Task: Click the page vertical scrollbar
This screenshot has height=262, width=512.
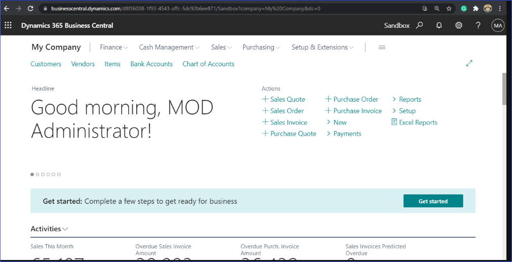Action: [x=504, y=89]
